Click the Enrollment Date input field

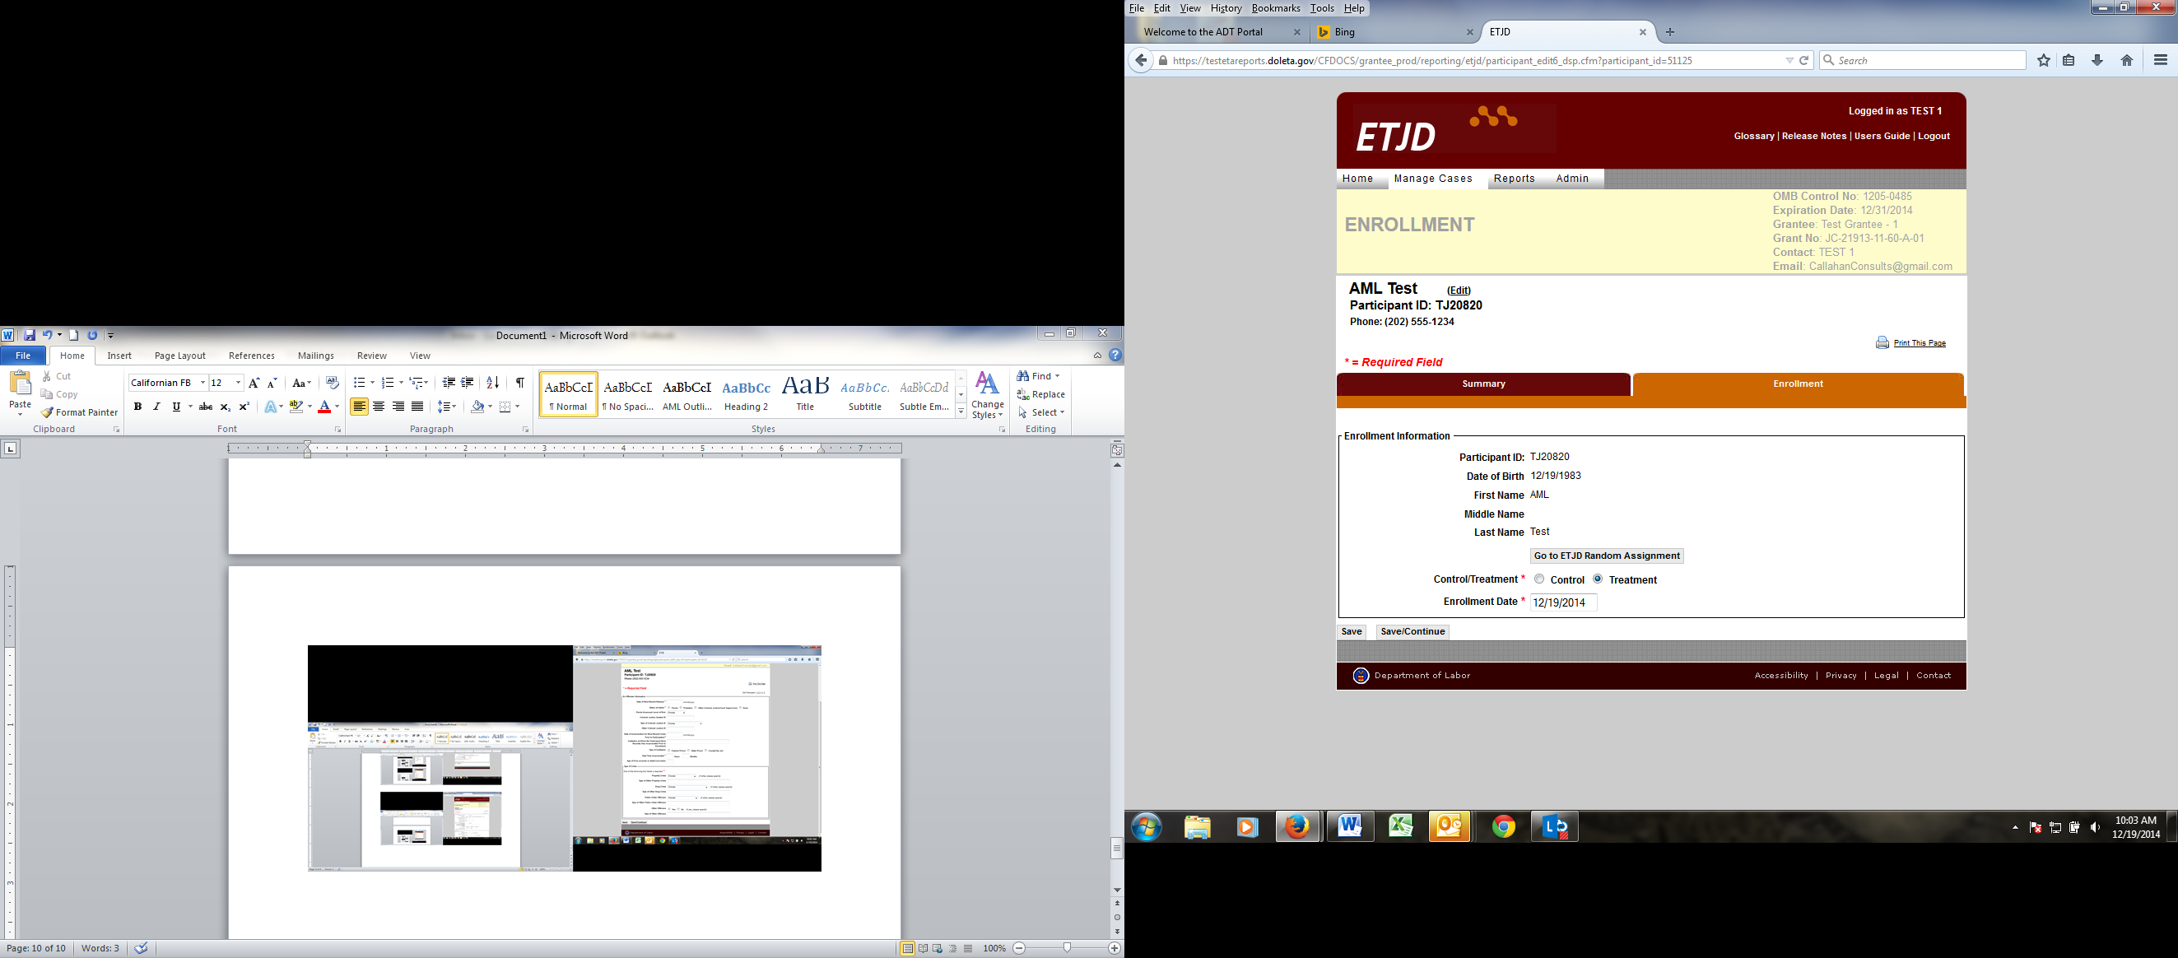[x=1562, y=602]
